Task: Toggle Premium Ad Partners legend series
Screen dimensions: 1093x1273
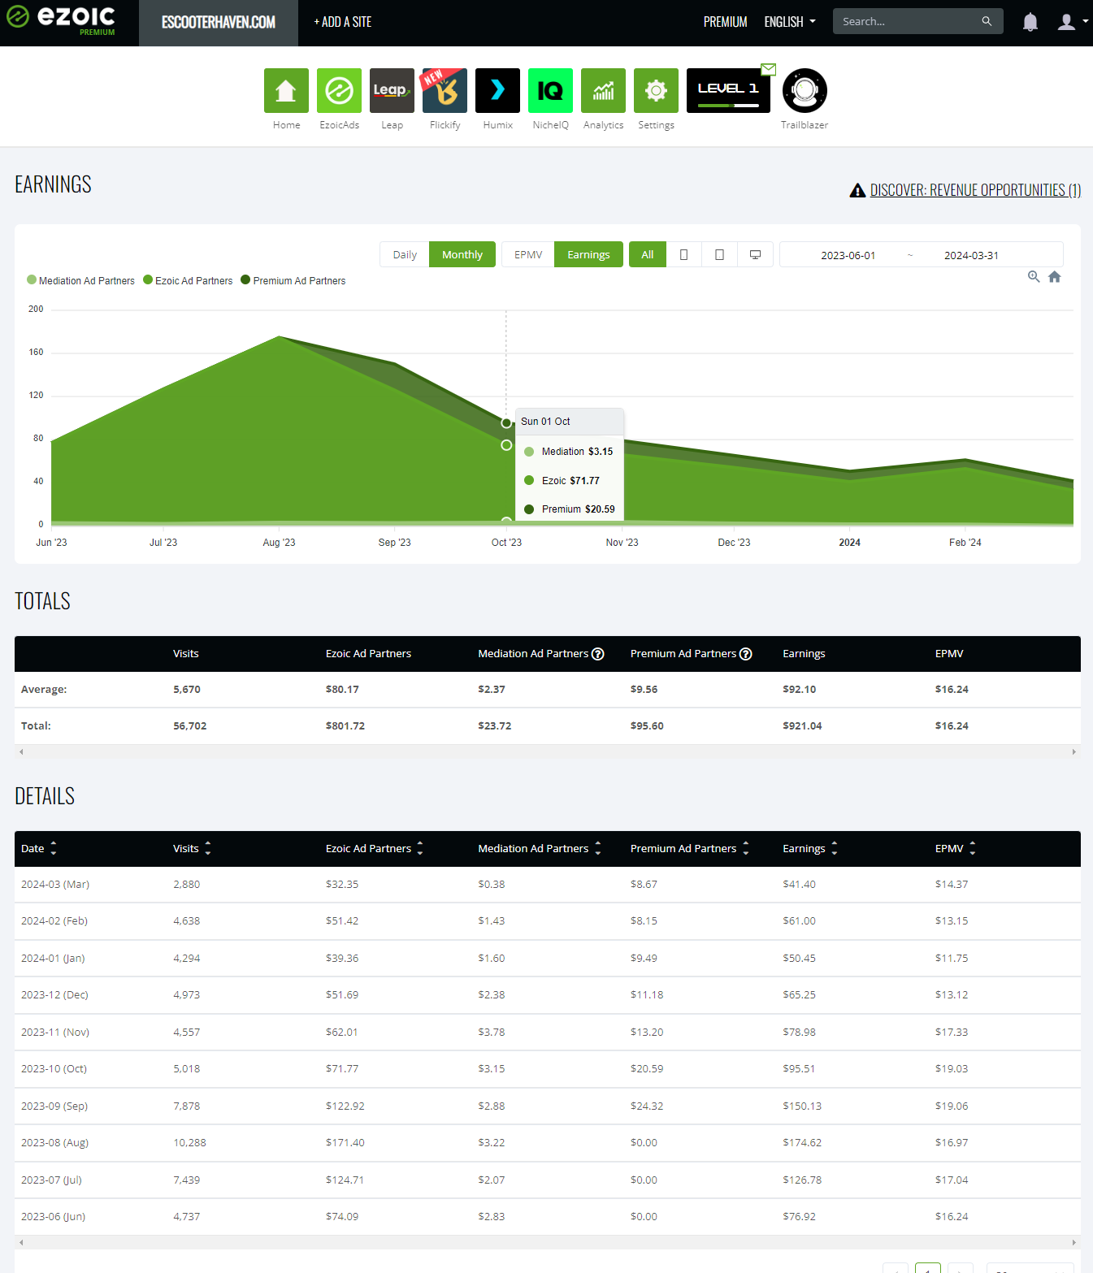Action: tap(293, 280)
